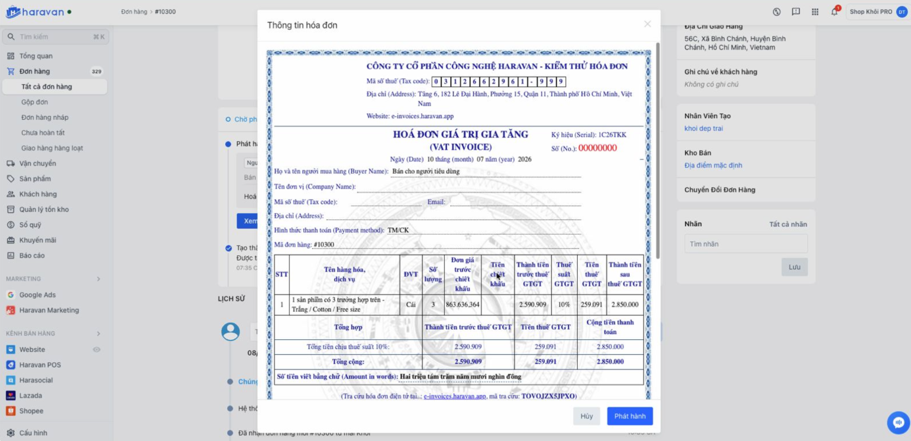
Task: Click the Sản phẩm tag icon
Action: coord(11,179)
